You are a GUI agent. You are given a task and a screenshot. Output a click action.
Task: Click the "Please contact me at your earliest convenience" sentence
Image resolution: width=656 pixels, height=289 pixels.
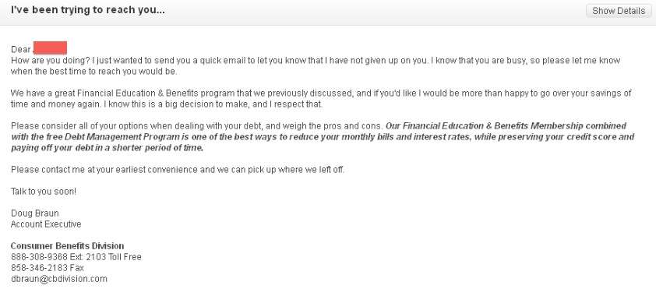click(x=178, y=170)
